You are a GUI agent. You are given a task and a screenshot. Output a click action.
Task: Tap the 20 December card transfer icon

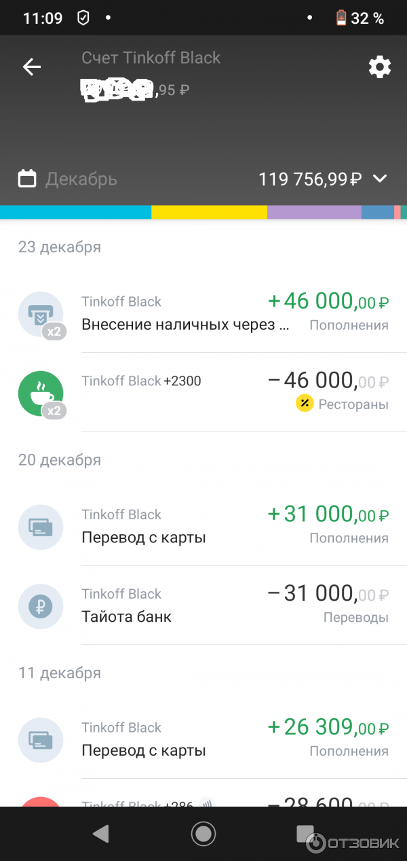(41, 527)
